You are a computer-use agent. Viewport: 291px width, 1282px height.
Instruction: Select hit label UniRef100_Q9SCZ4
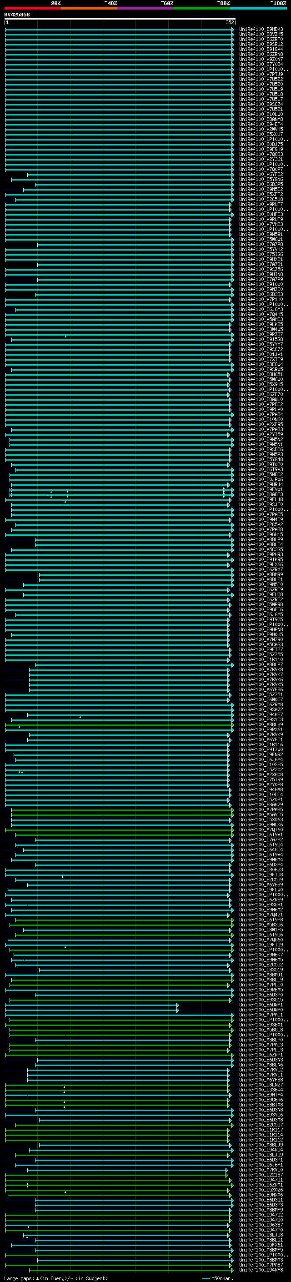point(261,105)
